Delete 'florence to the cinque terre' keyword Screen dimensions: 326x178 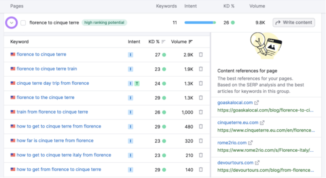(x=201, y=98)
